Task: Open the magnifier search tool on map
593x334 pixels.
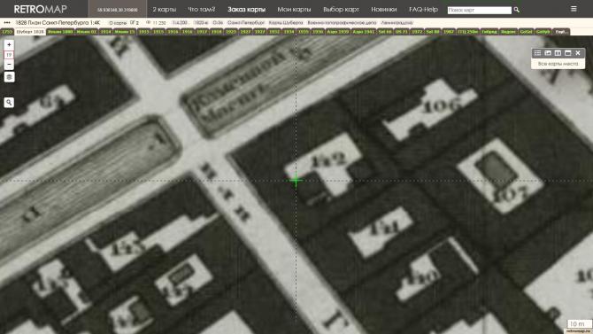Action: 9,102
